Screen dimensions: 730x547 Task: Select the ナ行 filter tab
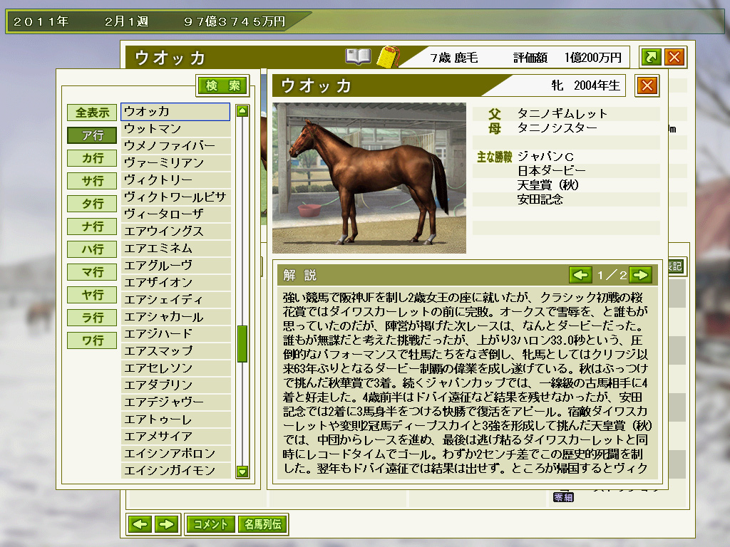(x=92, y=226)
